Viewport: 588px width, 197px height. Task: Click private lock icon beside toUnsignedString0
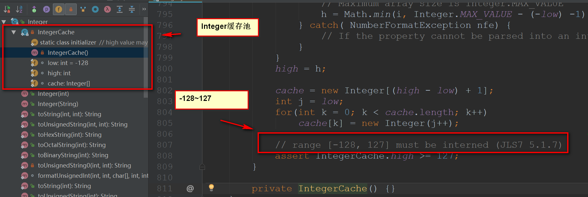click(x=32, y=165)
